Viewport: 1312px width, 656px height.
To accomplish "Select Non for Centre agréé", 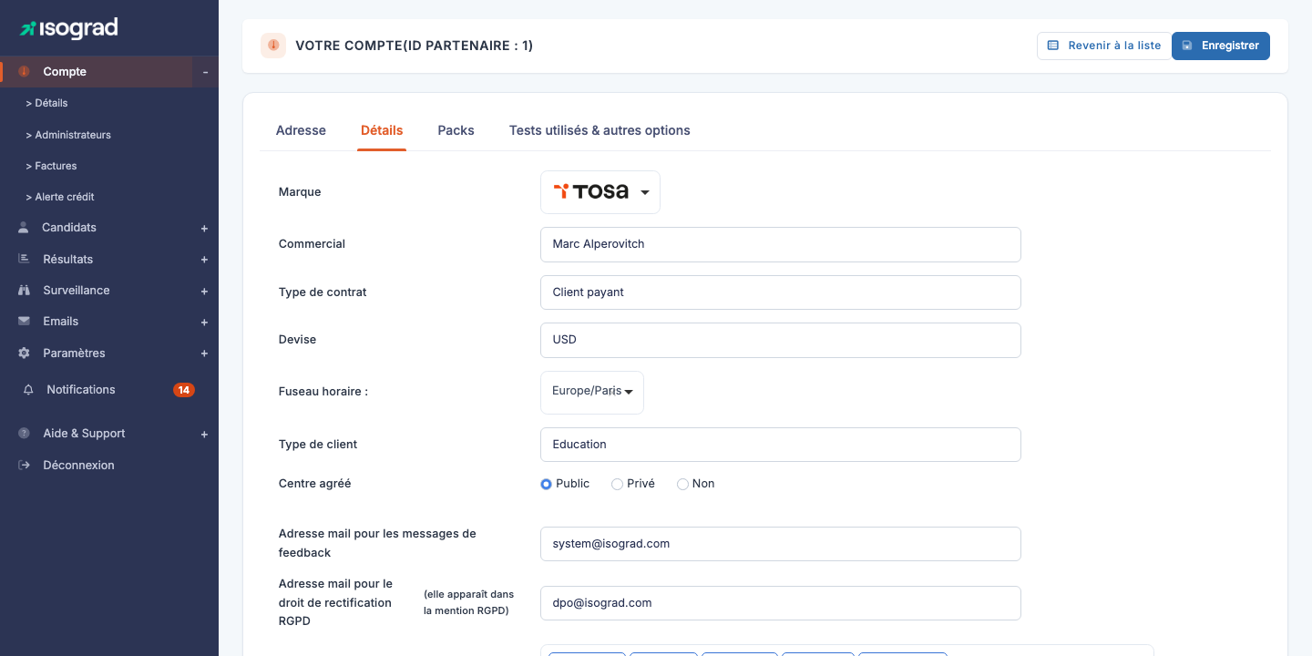I will point(682,484).
